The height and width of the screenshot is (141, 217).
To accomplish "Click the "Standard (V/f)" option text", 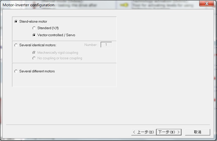I will 48,28.
